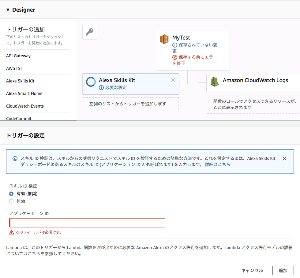This screenshot has width=300, height=278.
Task: Click the トリガーの設定 heading
Action: pyautogui.click(x=25, y=135)
